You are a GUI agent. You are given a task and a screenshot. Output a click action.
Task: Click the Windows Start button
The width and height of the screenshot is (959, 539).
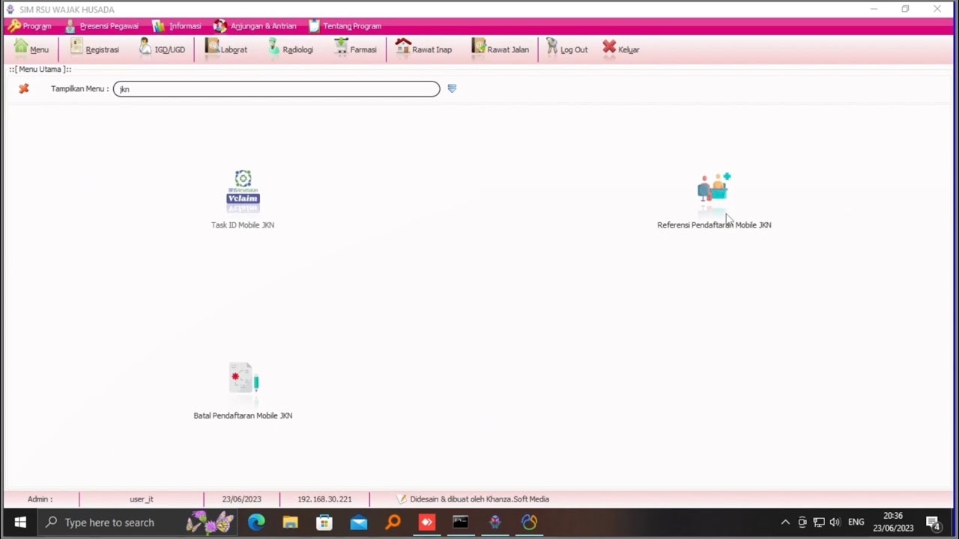(x=20, y=523)
